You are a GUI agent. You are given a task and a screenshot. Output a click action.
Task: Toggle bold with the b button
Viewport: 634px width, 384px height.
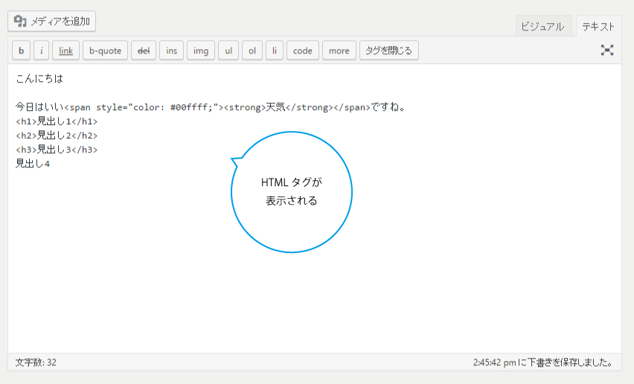[21, 51]
